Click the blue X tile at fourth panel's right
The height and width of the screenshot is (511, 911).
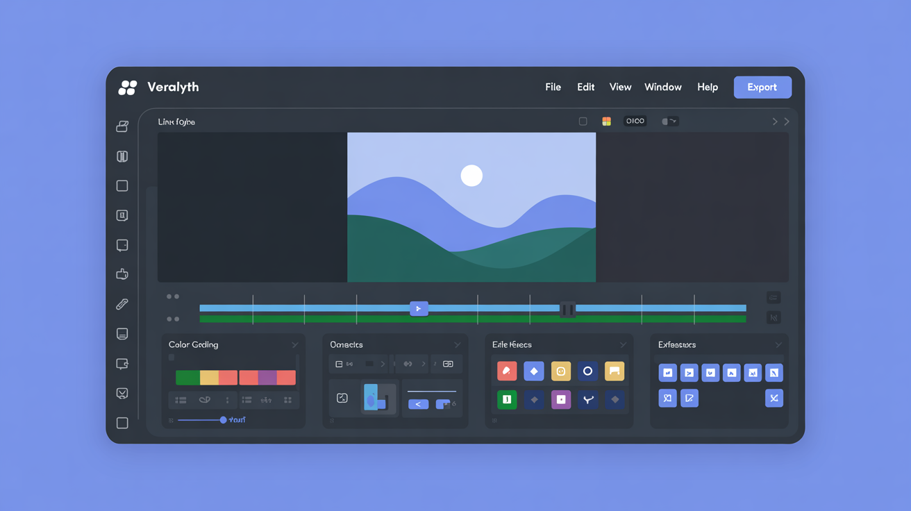click(x=774, y=398)
